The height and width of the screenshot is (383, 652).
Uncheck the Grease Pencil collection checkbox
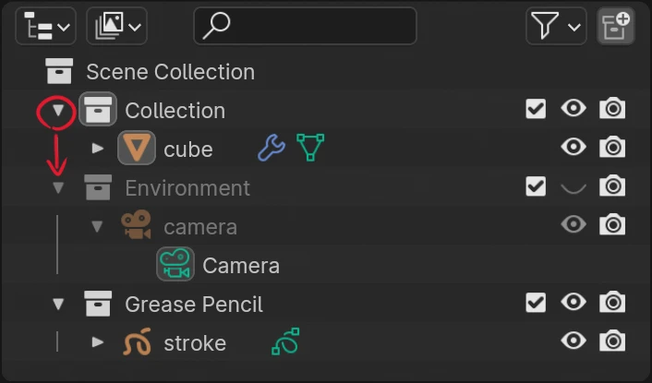click(536, 303)
